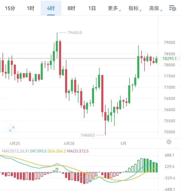181x191 pixels.
Task: Click the 5月 date label
Action: pyautogui.click(x=123, y=143)
